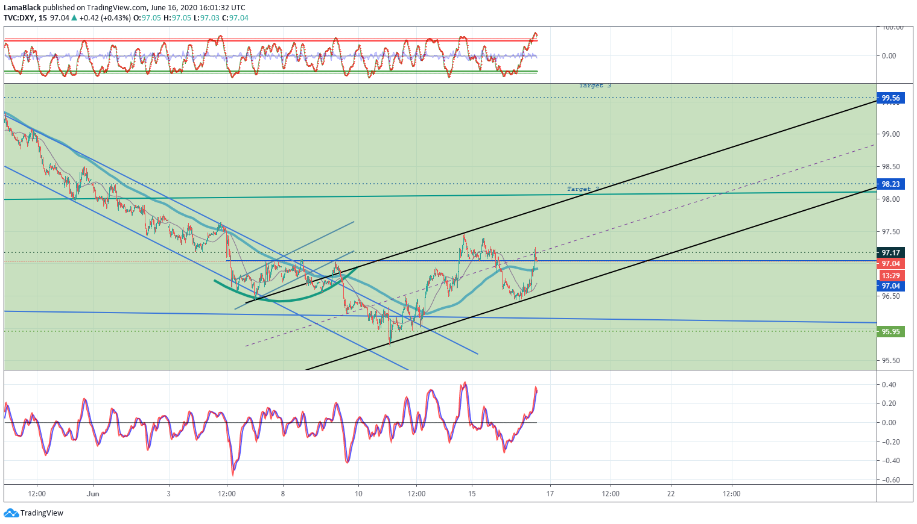Click the +0.42 (+0.43%) change readout
Viewport: 917px width, 524px height.
click(105, 18)
